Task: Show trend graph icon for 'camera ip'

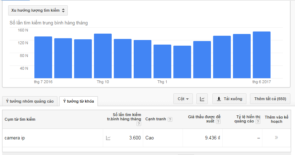Action: pos(108,138)
